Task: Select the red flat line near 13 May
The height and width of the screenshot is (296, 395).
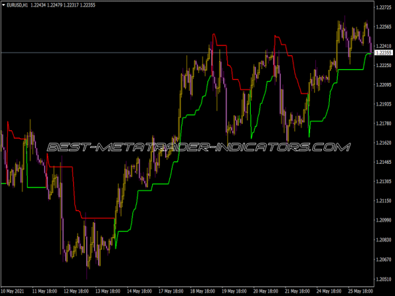Action: (x=99, y=218)
